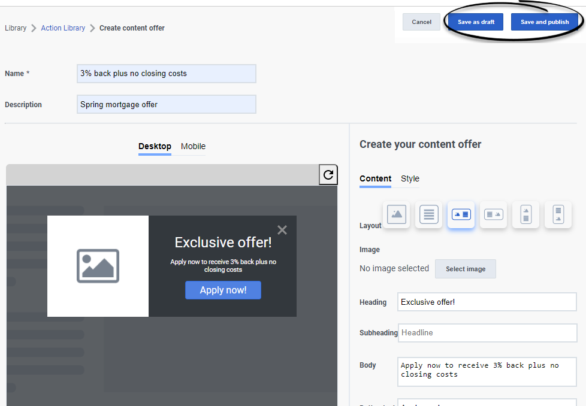Select the text-only layout icon

coord(428,215)
